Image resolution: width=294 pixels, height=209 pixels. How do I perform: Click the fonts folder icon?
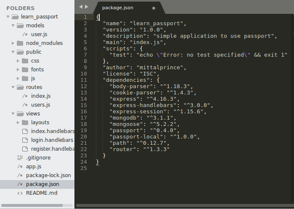pyautogui.click(x=25, y=70)
